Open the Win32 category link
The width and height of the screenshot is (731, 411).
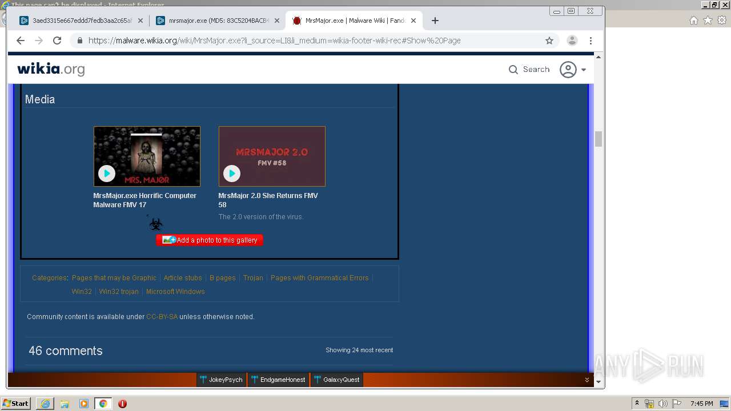click(x=82, y=292)
